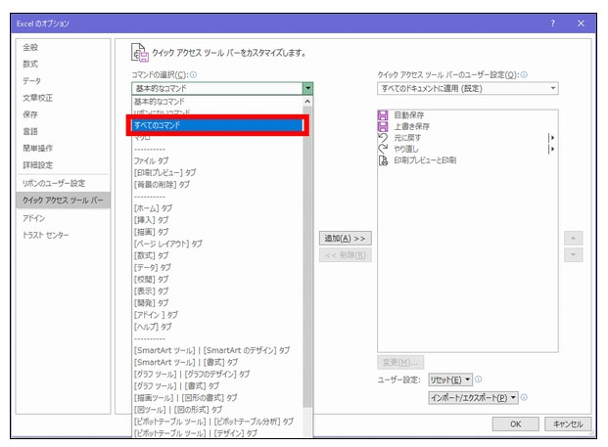Click the 印刷プレビューと印刷 icon
608x447 pixels.
coord(383,160)
